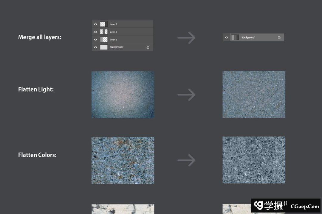Toggle eye icon of the merged Background layer
322x214 pixels.
click(x=227, y=37)
